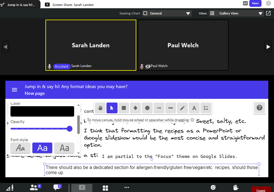Select the text tool

194,108
